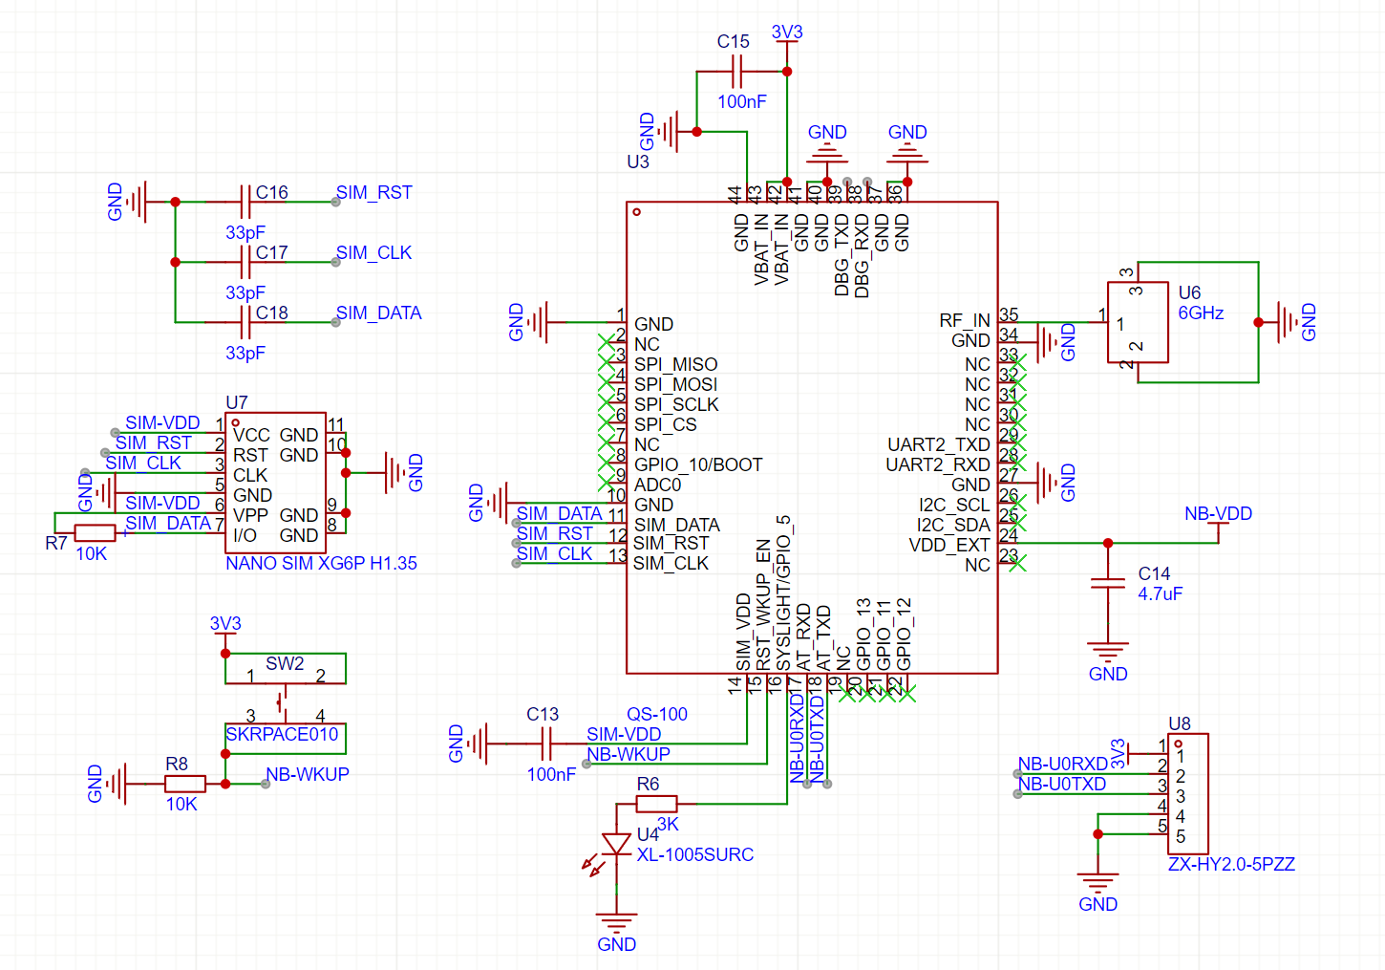1385x970 pixels.
Task: Select the C15 capacitor symbol
Action: coord(736,72)
